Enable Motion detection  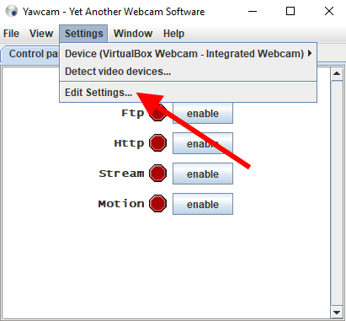[x=203, y=204]
